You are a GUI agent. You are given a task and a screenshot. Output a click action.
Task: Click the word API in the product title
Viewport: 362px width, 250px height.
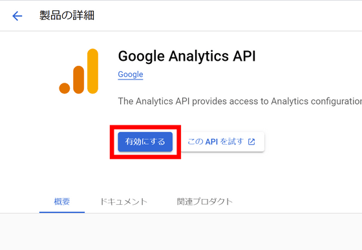click(x=244, y=56)
